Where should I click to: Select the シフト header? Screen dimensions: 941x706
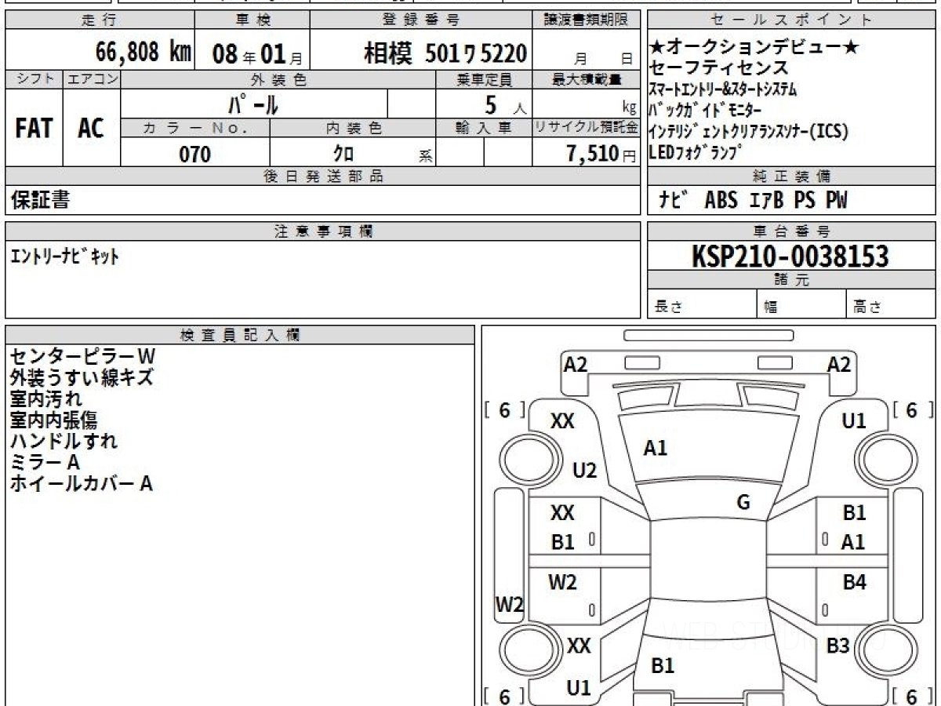tap(34, 79)
